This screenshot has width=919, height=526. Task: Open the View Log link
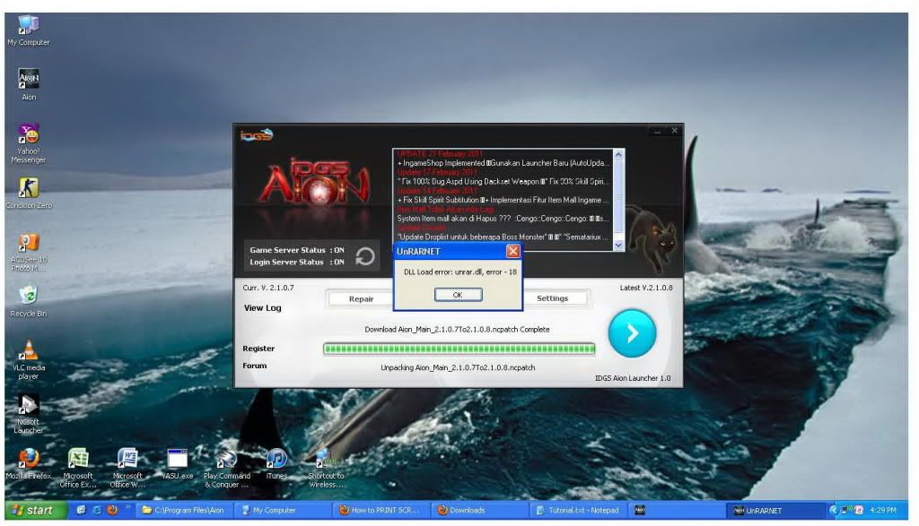[262, 307]
